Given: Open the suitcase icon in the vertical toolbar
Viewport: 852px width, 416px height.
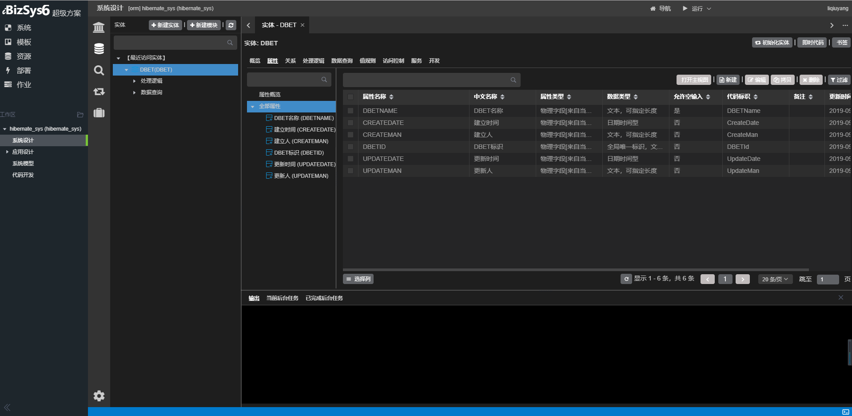Looking at the screenshot, I should click(x=99, y=112).
